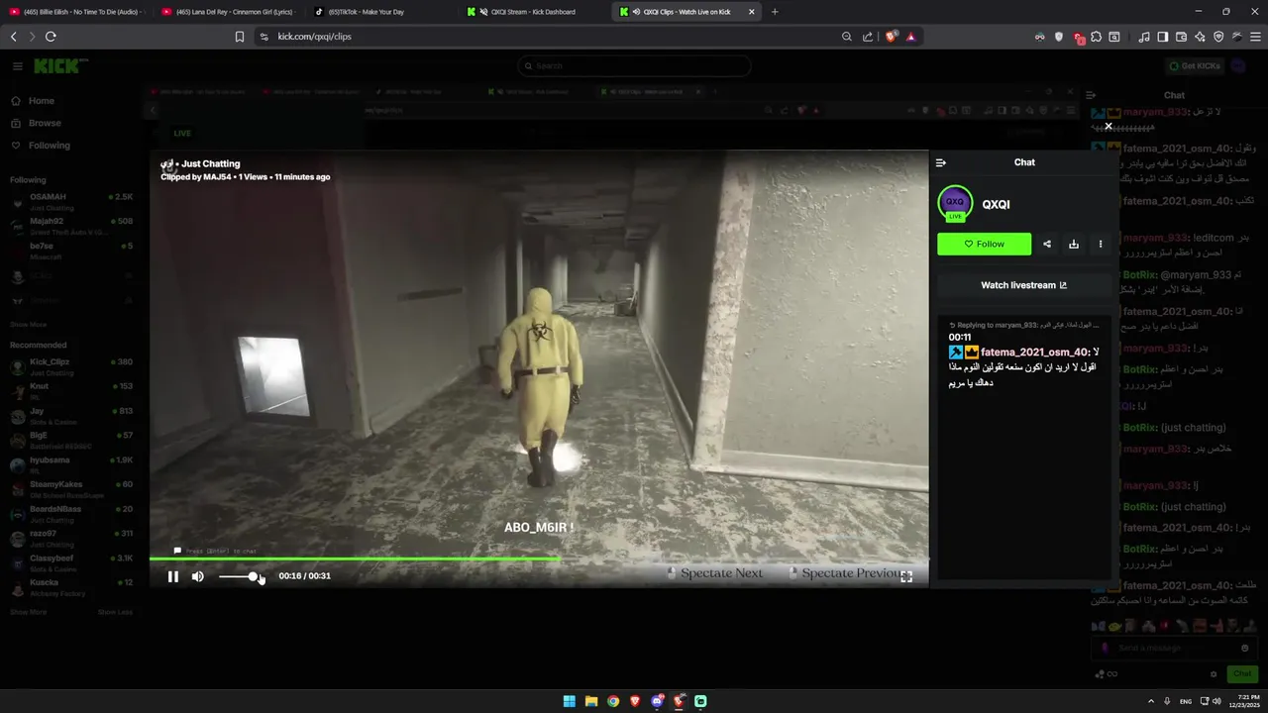The image size is (1268, 713).
Task: Open razo97 recommended channel
Action: 71,539
